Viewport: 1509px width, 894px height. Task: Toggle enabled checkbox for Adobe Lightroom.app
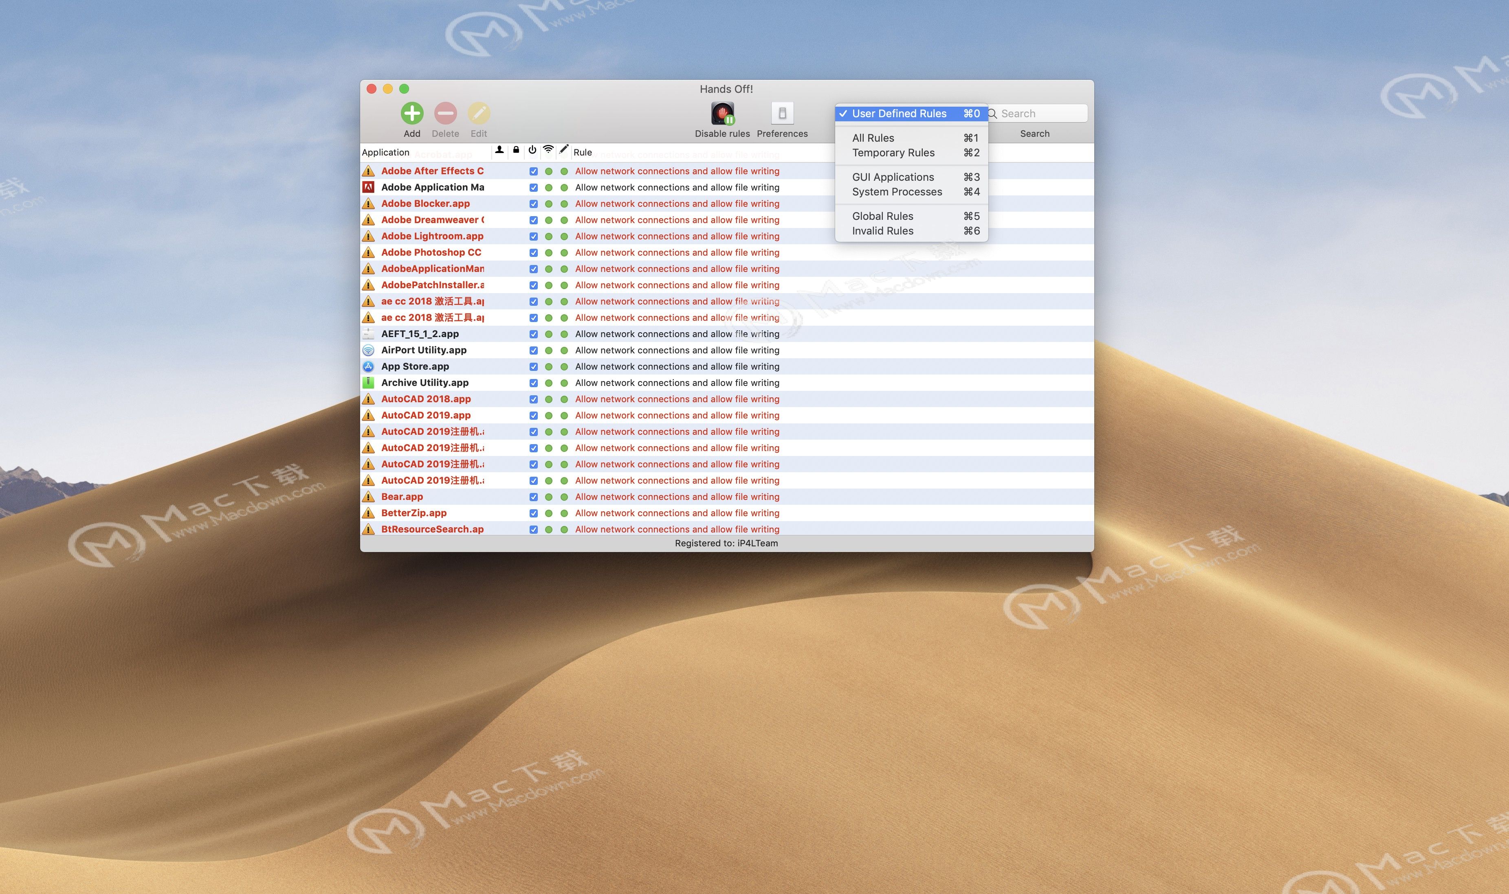pos(534,236)
